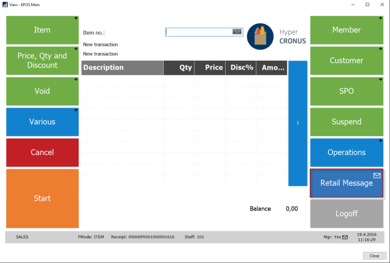The image size is (390, 263).
Task: Click the Mgr mail envelope icon in status bar
Action: tap(345, 237)
